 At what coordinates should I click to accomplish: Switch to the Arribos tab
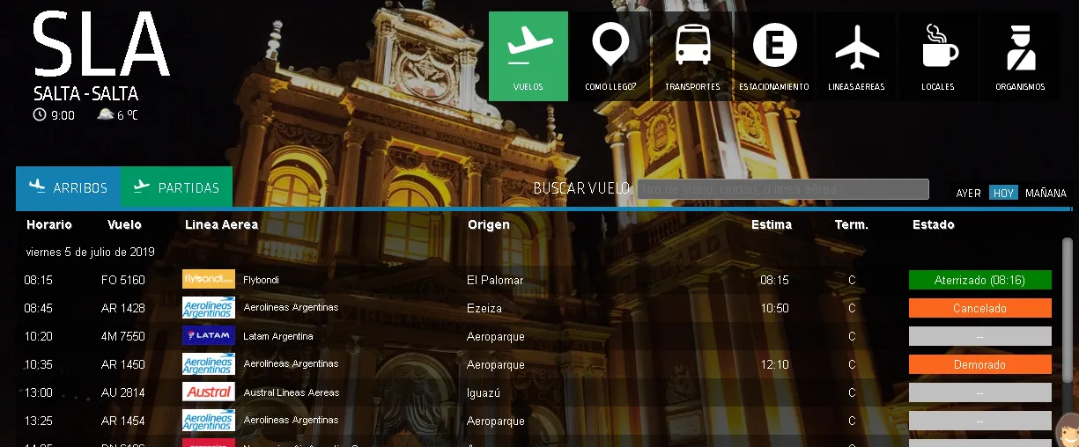pyautogui.click(x=68, y=187)
